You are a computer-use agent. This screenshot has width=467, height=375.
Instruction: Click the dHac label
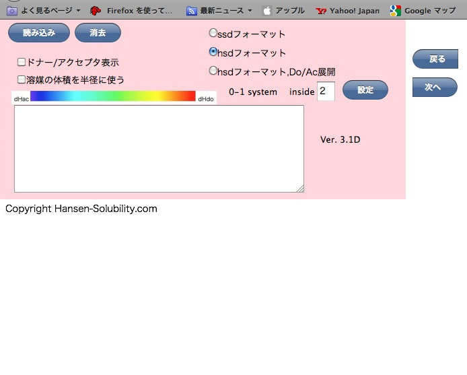(22, 99)
